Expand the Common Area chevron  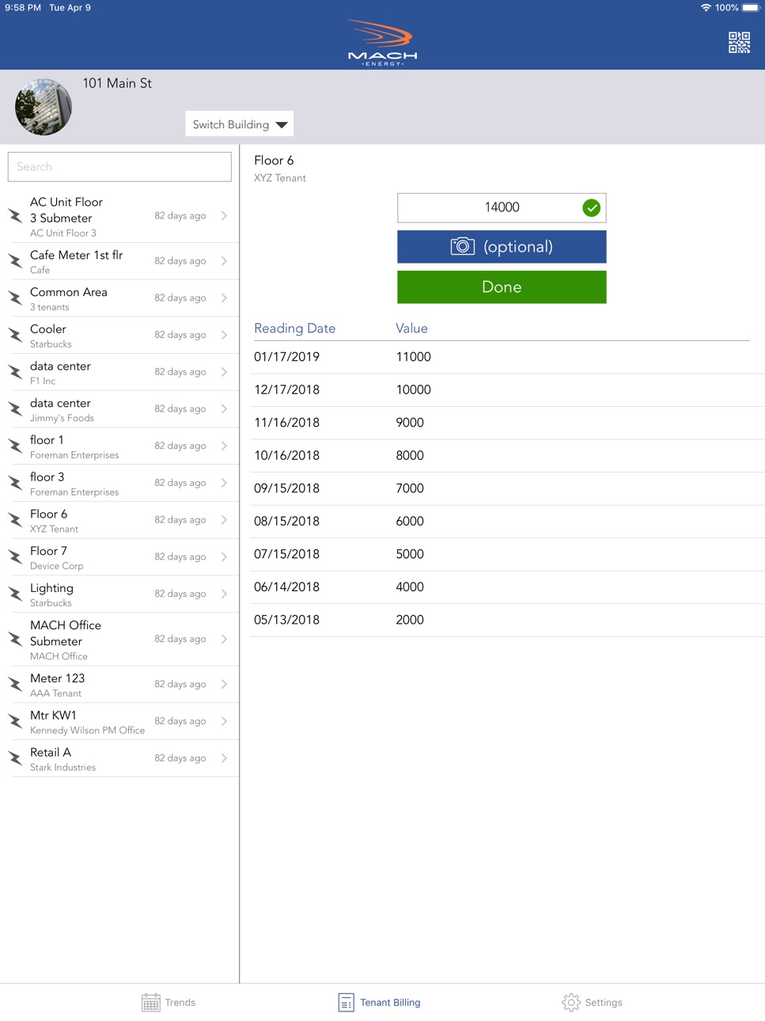tap(225, 298)
